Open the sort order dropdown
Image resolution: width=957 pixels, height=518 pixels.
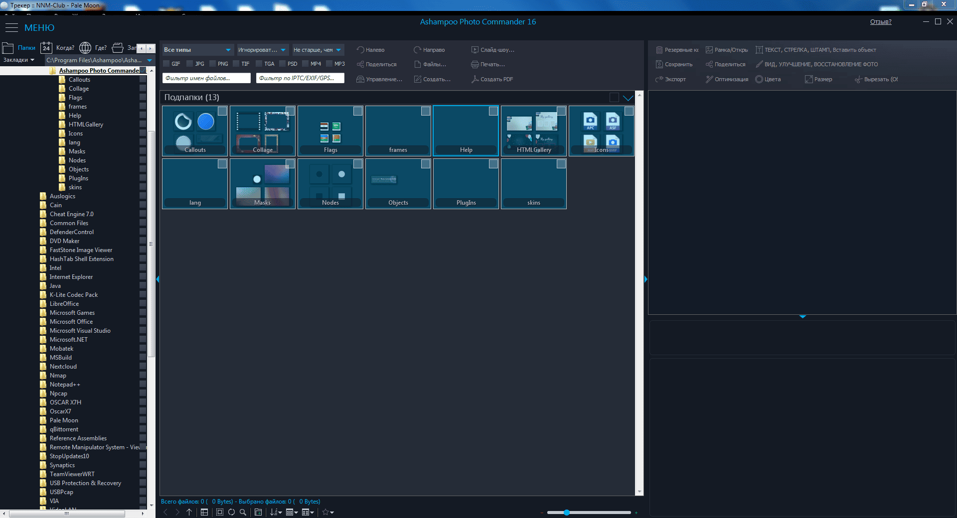276,512
